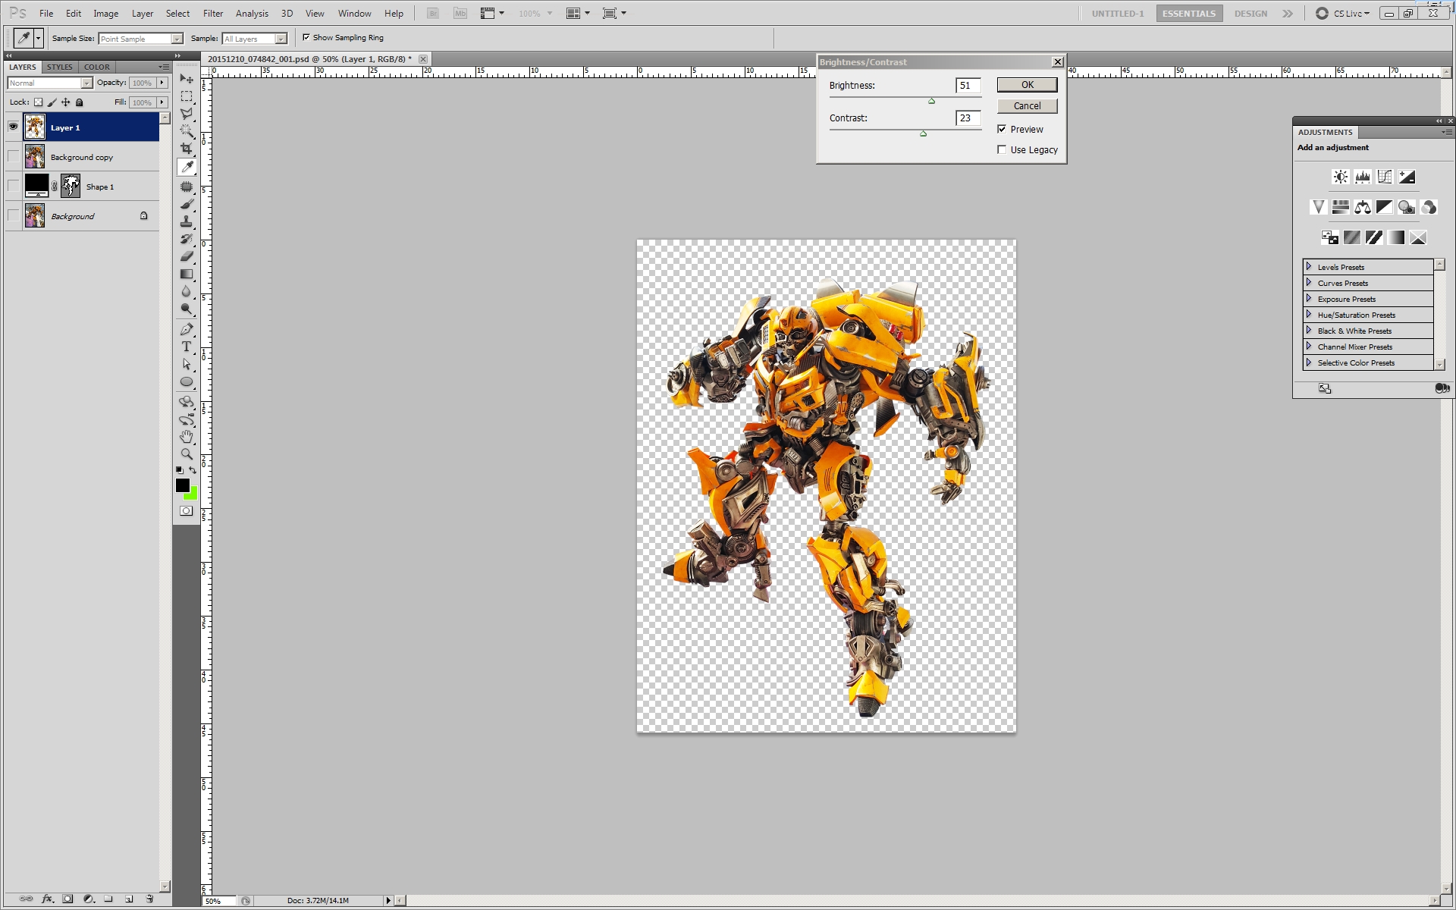Click Cancel in Brightness/Contrast dialog

pyautogui.click(x=1027, y=105)
